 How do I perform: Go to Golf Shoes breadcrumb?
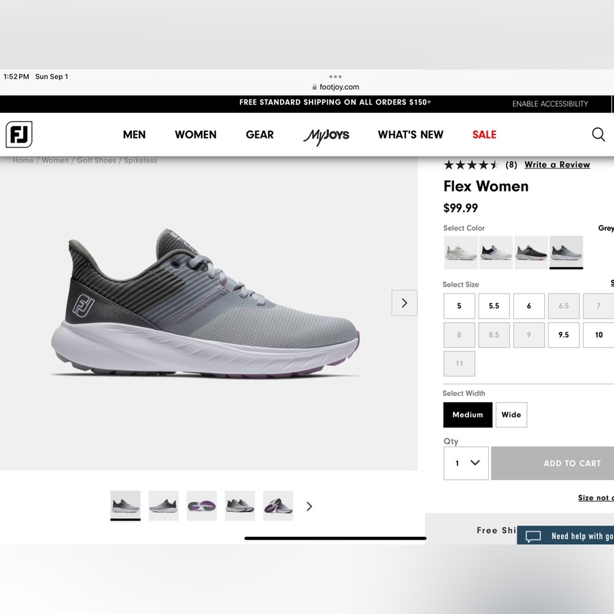[96, 160]
